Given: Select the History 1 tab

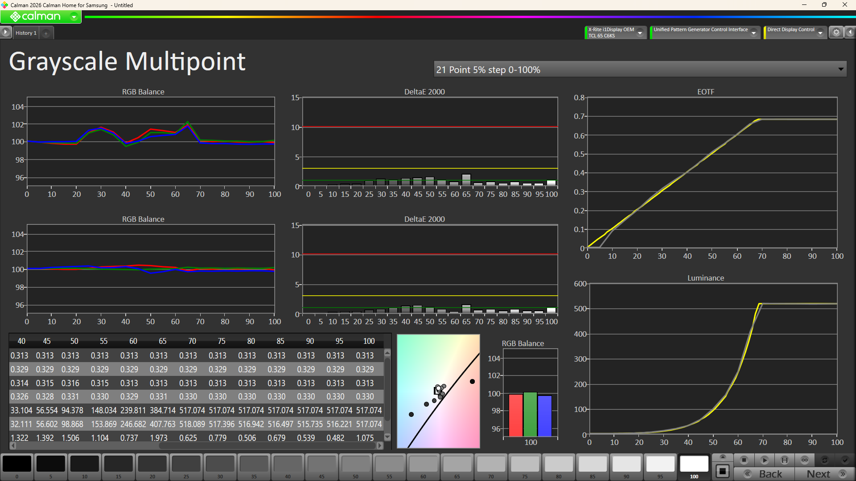Looking at the screenshot, I should [x=26, y=33].
